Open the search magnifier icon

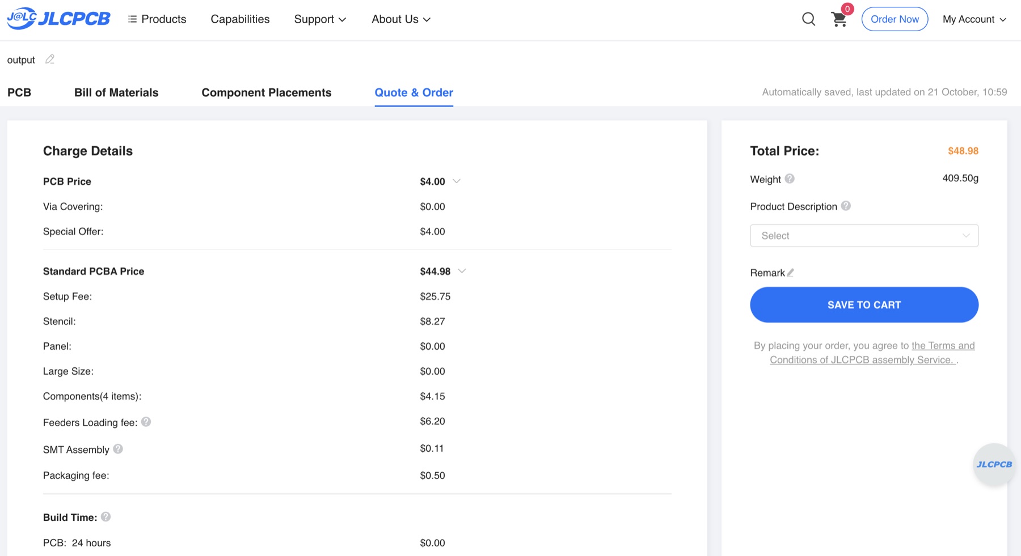point(809,19)
